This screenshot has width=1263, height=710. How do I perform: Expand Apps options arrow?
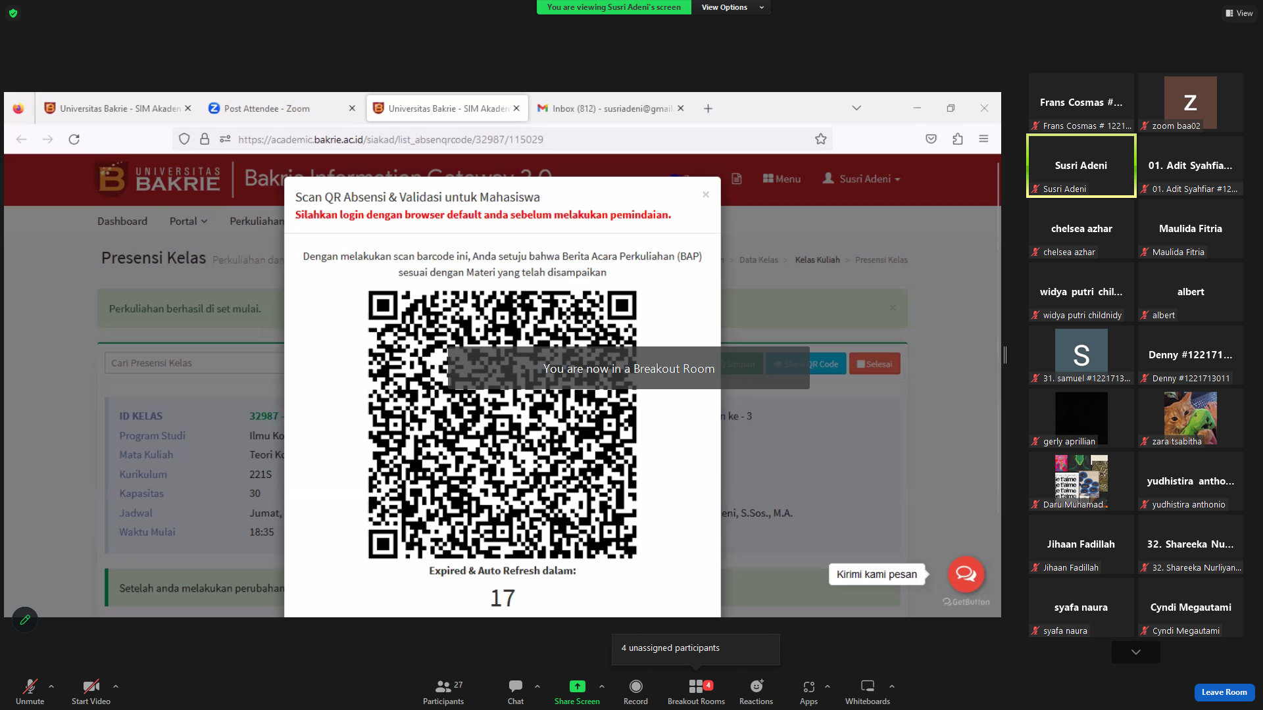[828, 686]
